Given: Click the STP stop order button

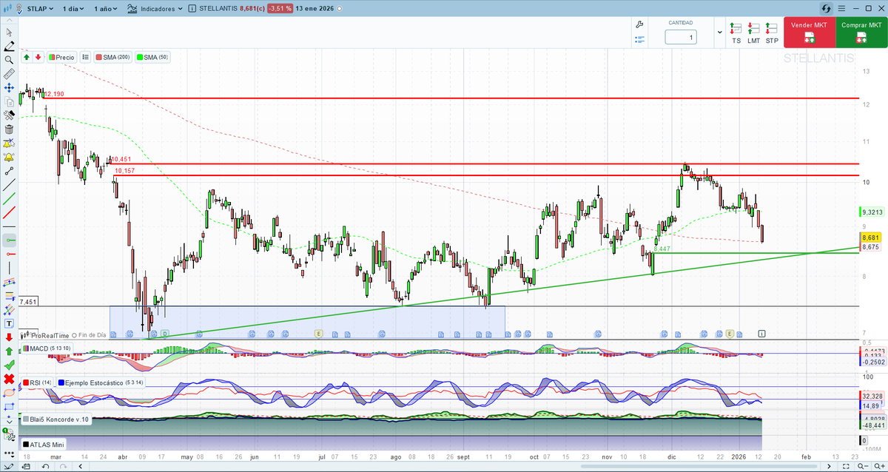Looking at the screenshot, I should pyautogui.click(x=772, y=33).
